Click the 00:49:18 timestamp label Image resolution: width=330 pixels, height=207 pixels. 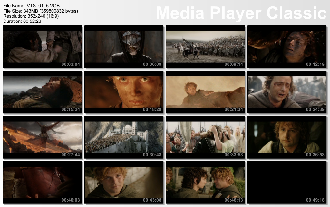pyautogui.click(x=315, y=200)
